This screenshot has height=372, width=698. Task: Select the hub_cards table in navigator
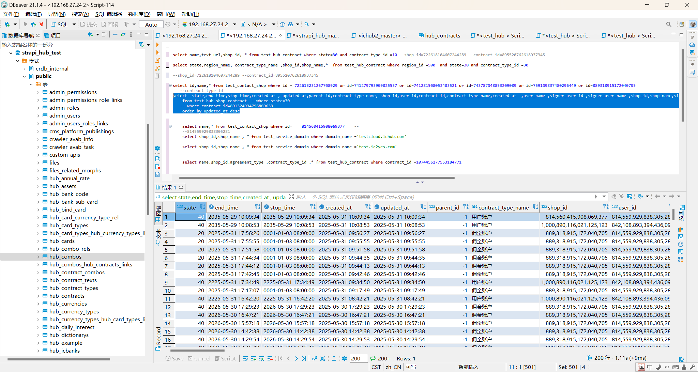pos(62,241)
